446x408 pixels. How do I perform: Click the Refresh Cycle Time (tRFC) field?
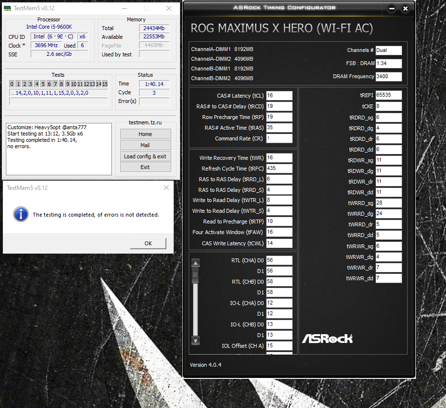click(x=279, y=169)
